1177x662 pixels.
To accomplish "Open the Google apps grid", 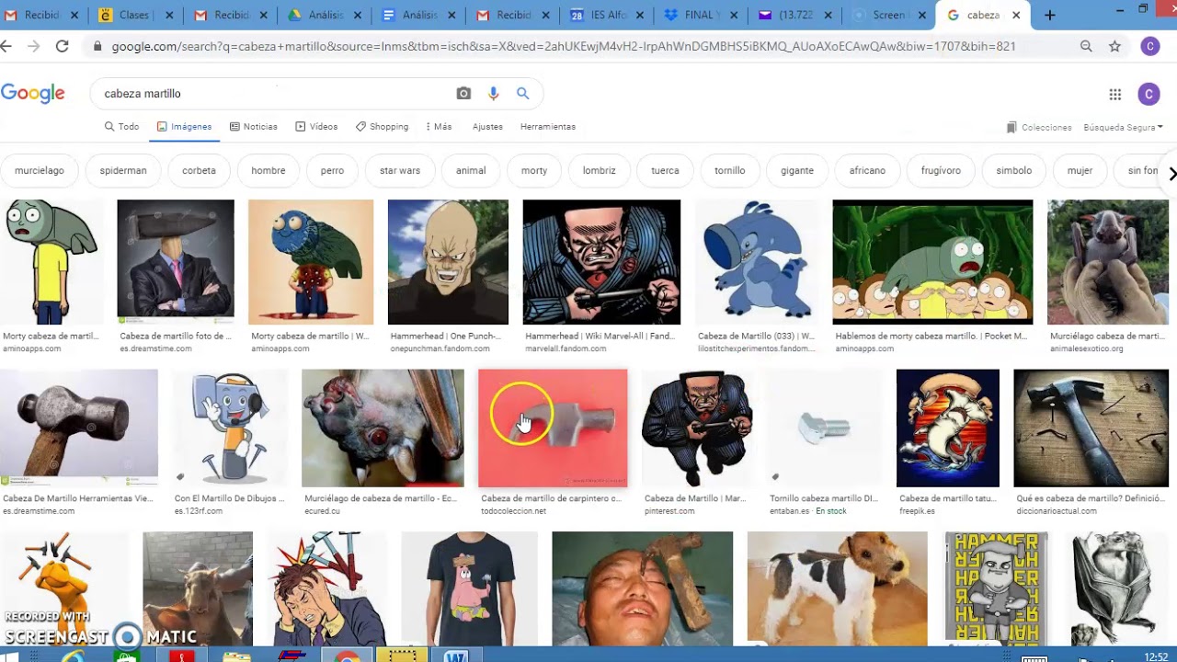I will (1114, 94).
